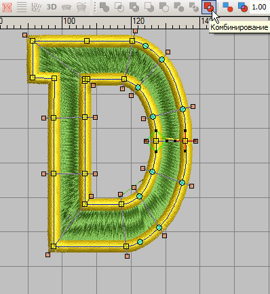The height and width of the screenshot is (294, 270).
Task: Click the square node on the right outer edge with red lines
Action: [185, 141]
